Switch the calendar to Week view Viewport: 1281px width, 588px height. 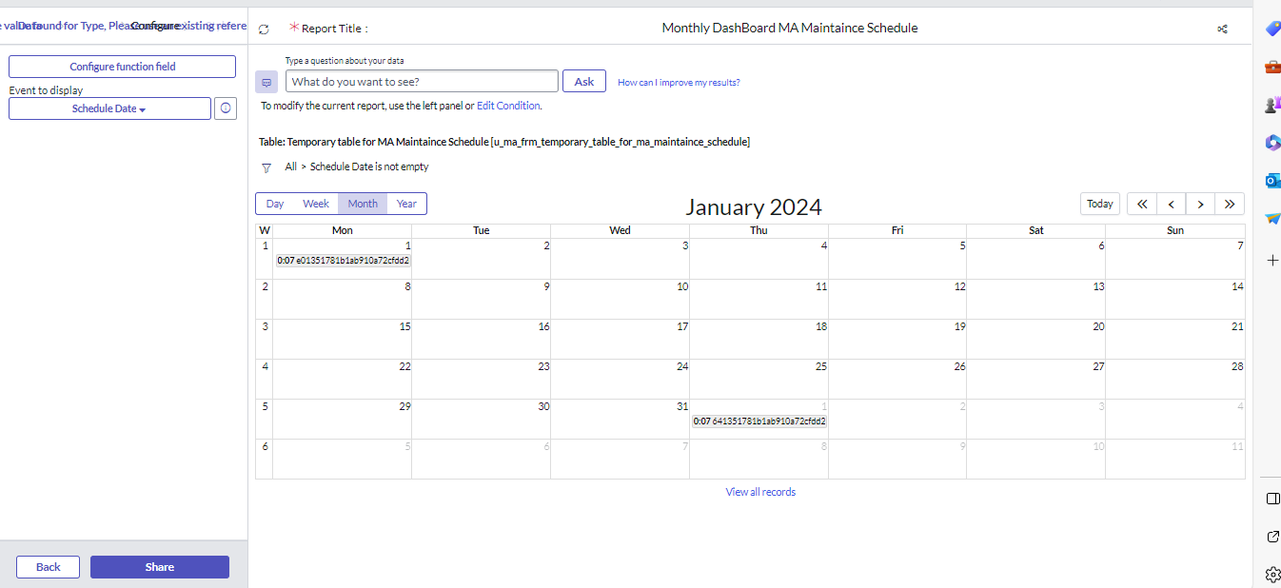(x=315, y=203)
